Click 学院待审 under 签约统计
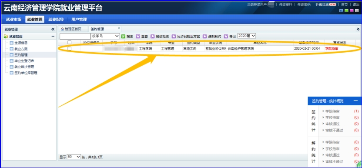The height and width of the screenshot is (168, 362). click(332, 111)
